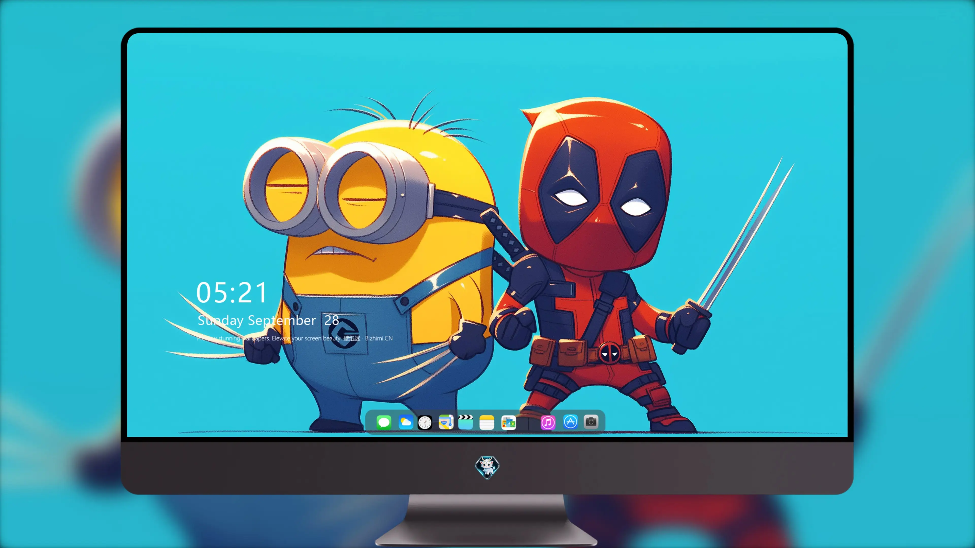Launch the Videos clapperboard app in the dock

tap(466, 422)
